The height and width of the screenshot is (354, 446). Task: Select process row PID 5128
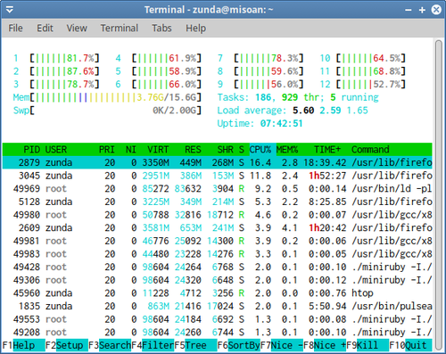point(217,202)
